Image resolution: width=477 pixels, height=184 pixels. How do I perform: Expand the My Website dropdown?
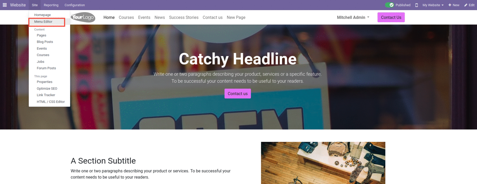(433, 5)
